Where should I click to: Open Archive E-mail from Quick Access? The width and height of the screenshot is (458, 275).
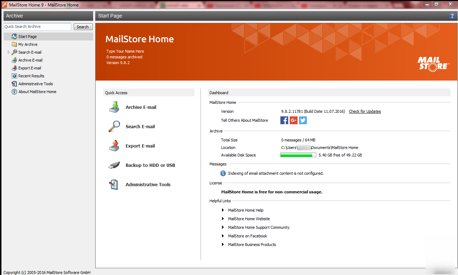coord(141,107)
